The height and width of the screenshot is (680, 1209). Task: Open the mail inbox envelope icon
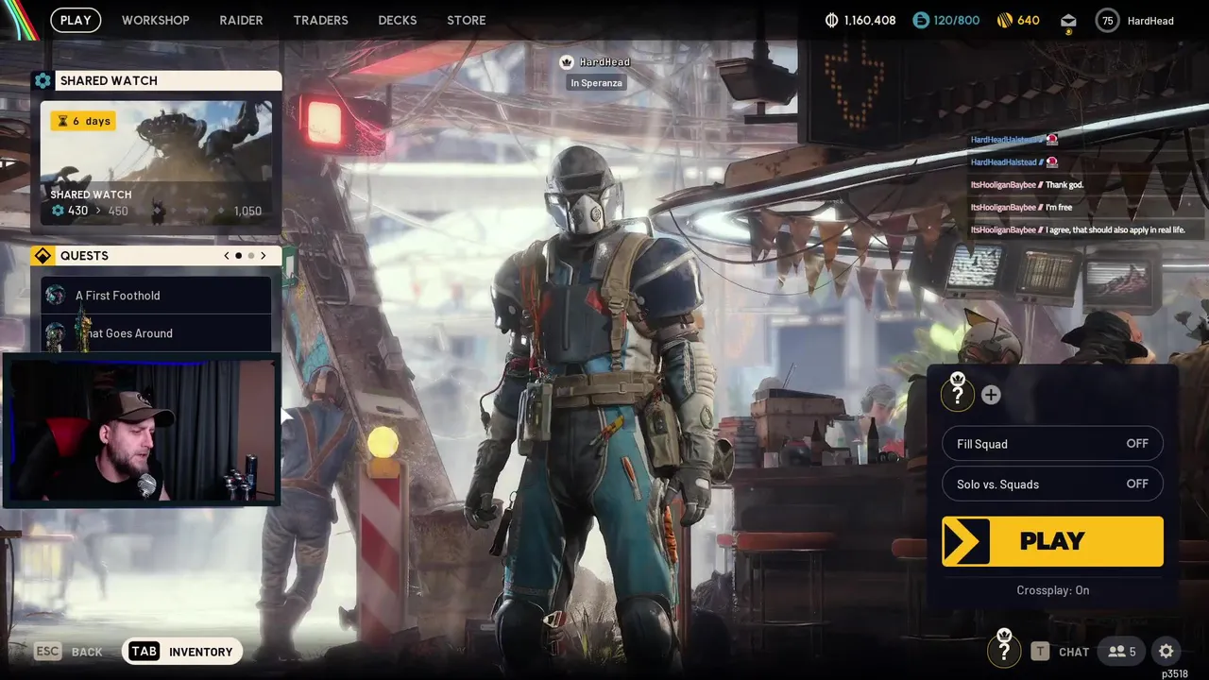coord(1068,21)
